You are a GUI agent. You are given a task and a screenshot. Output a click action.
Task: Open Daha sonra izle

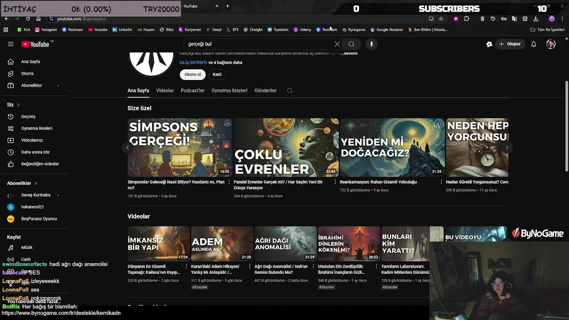[x=35, y=152]
